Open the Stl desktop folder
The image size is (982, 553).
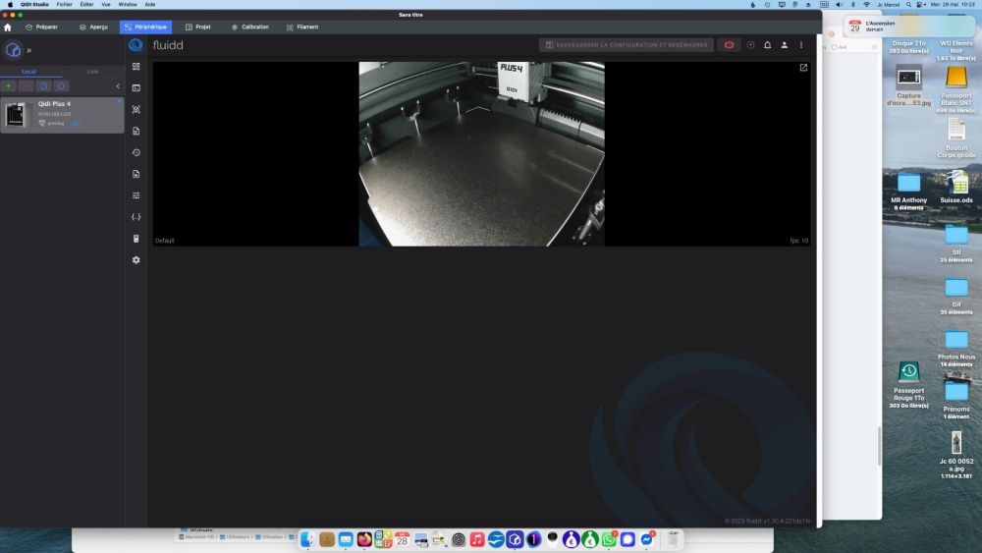tap(956, 245)
